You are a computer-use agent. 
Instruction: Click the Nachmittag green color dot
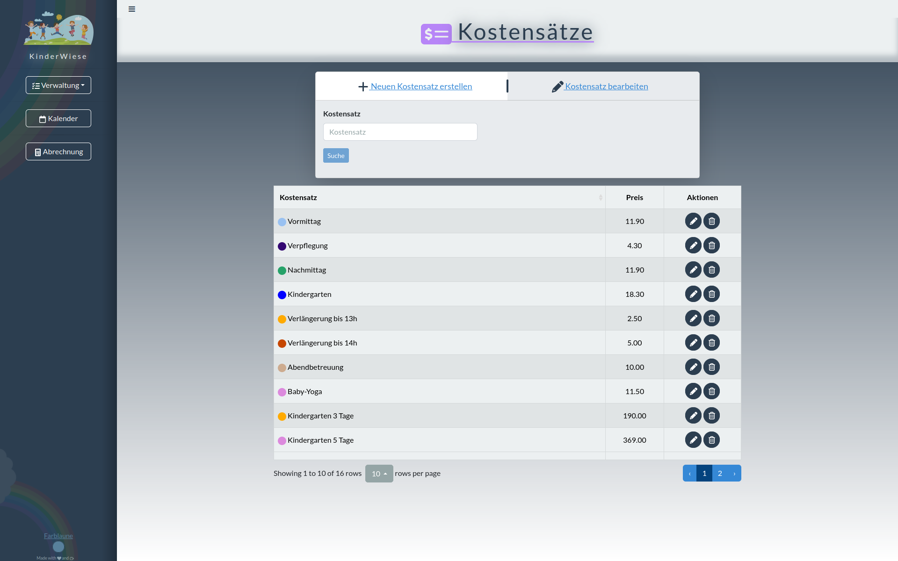[282, 271]
